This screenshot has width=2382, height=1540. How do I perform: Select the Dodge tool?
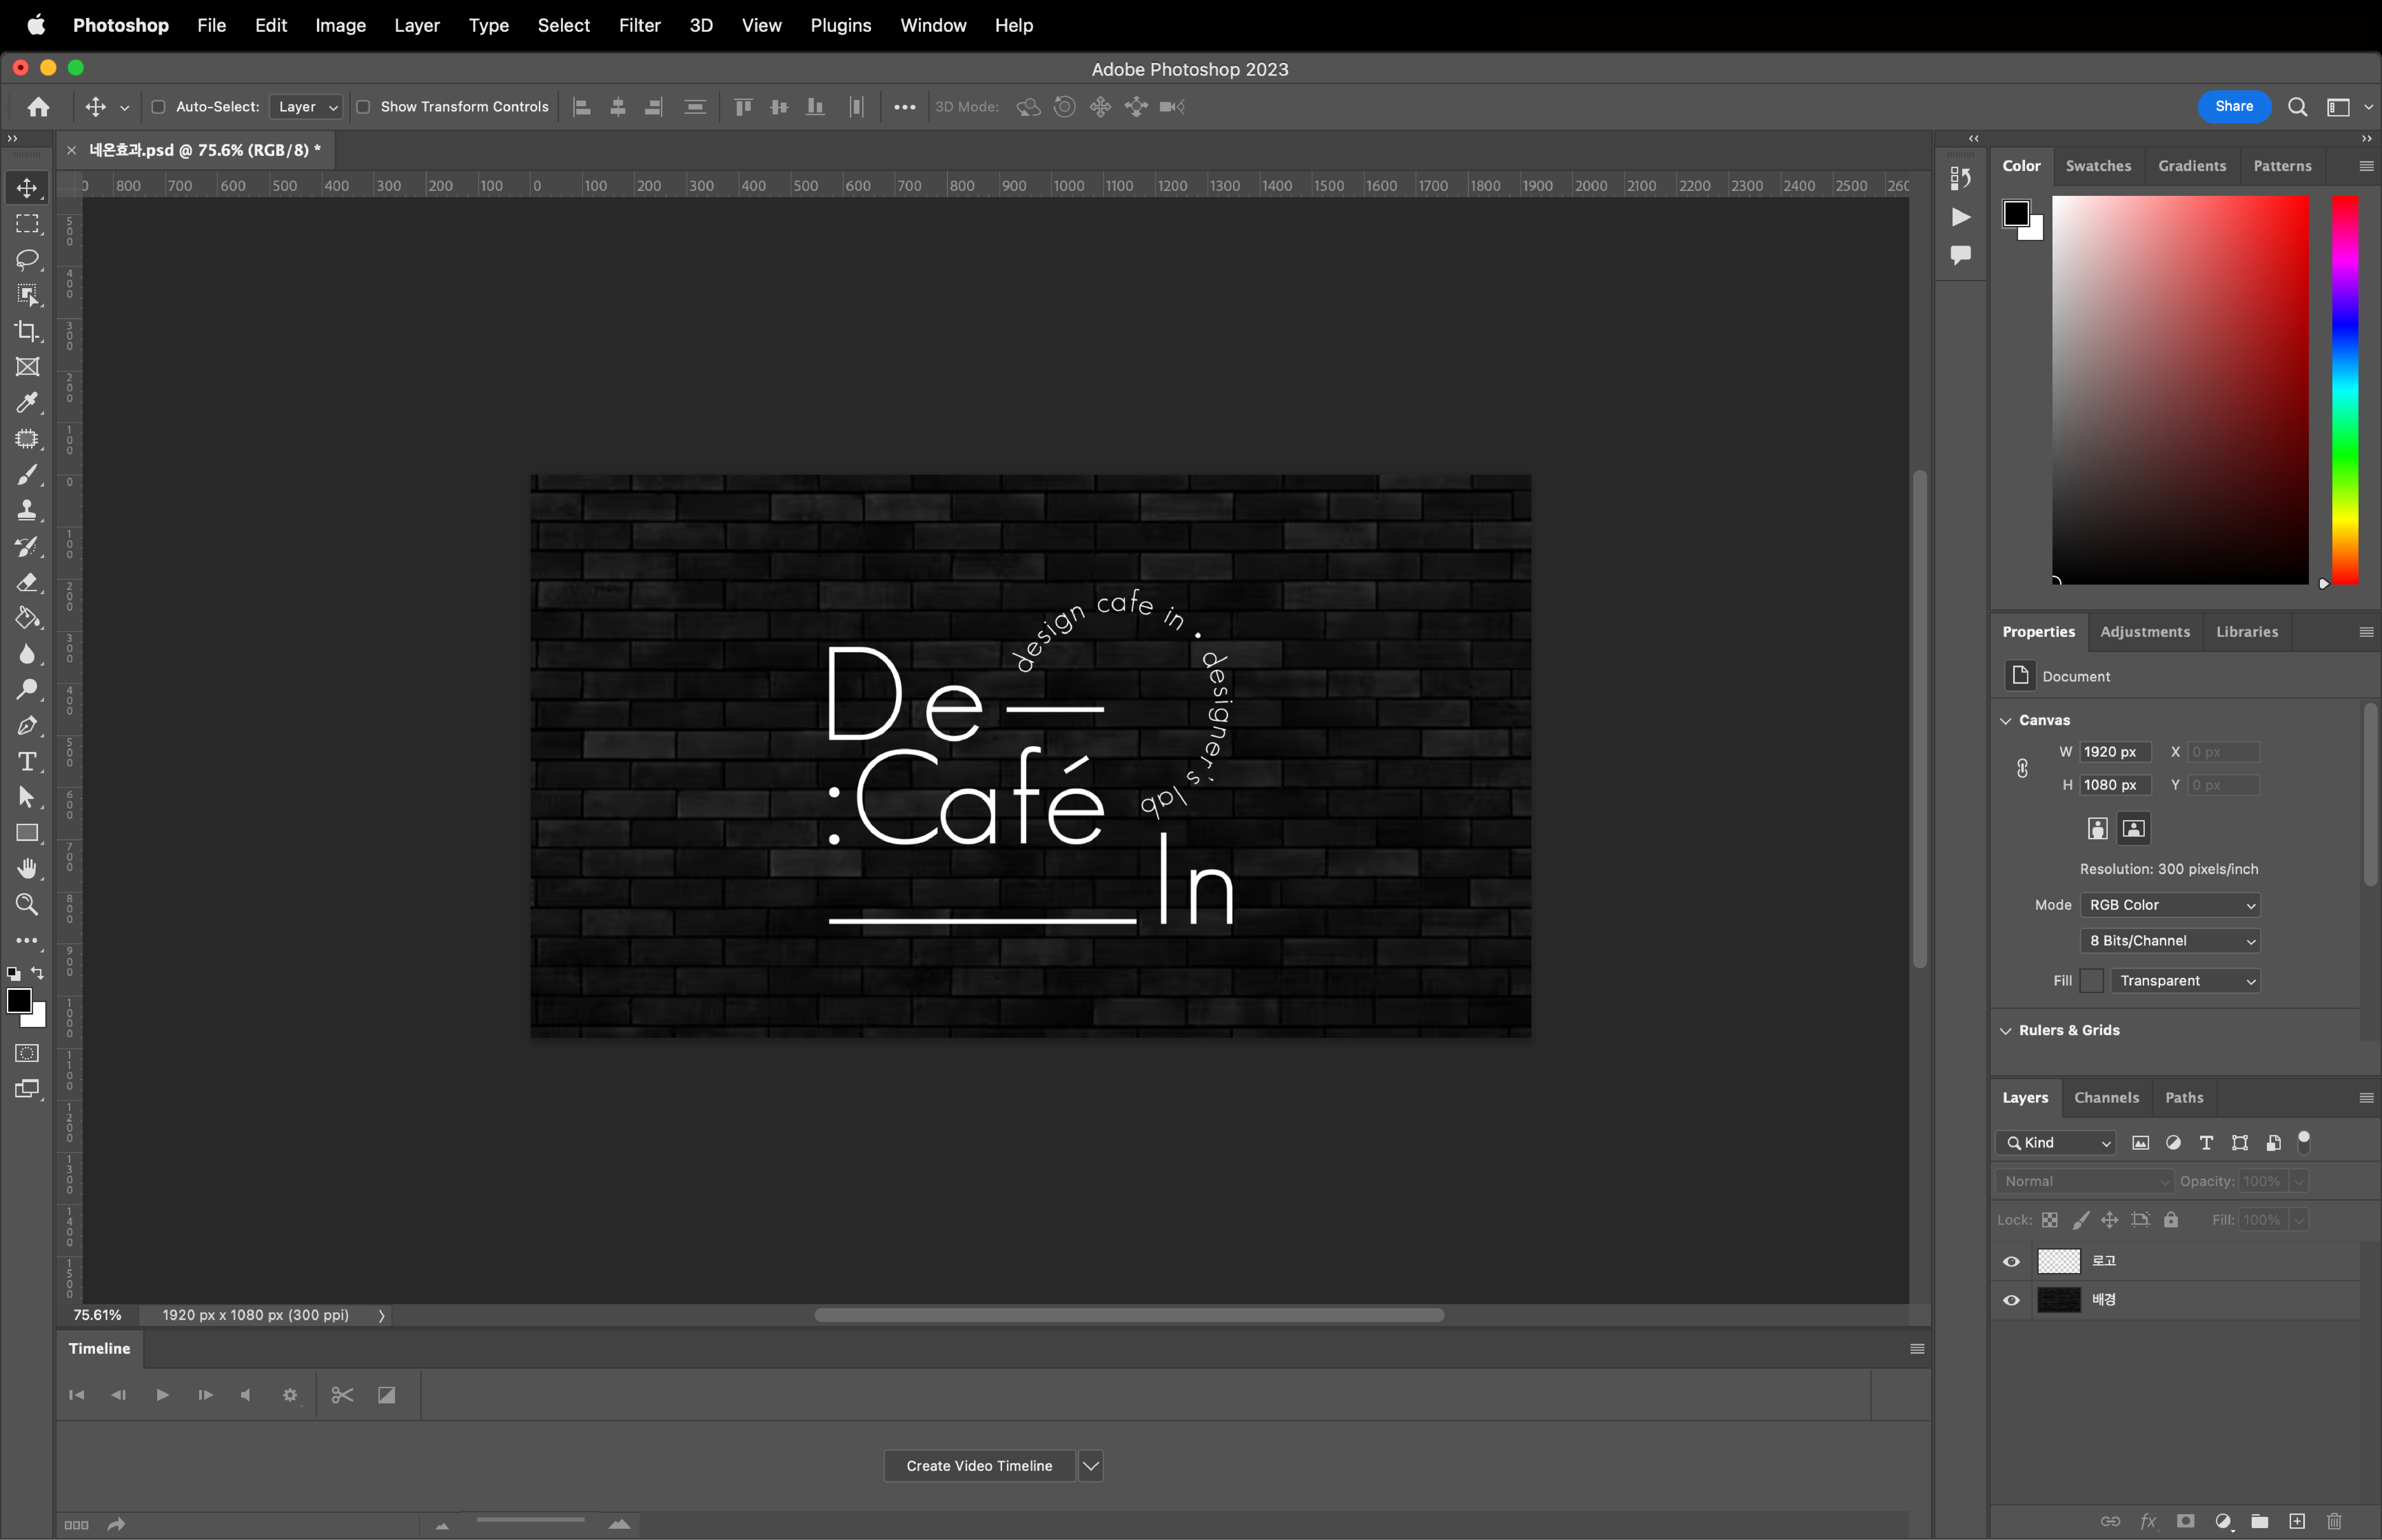27,690
